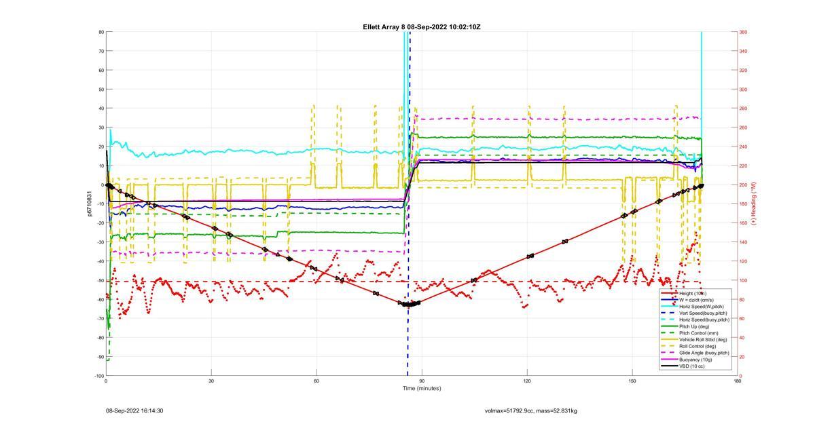
Task: Click the left y-axis tick label '80'
Action: (101, 32)
